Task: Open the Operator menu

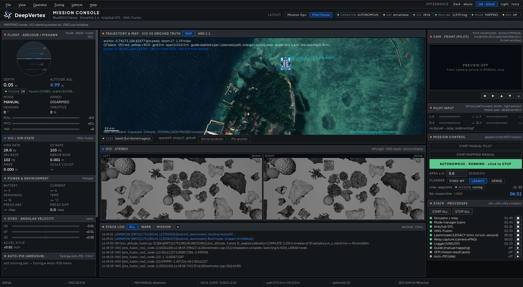Action: point(40,5)
